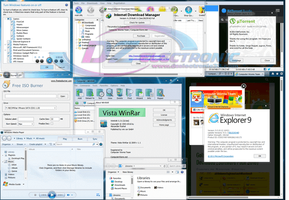Collapse the Games node in Windows Features
This screenshot has width=289, height=200.
tap(5, 19)
